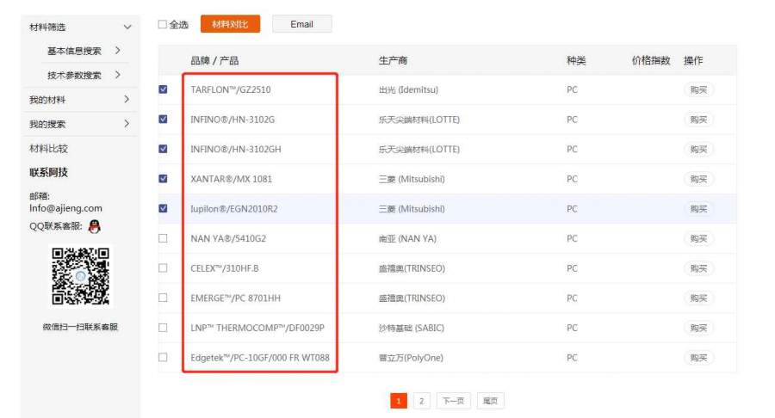775x418 pixels.
Task: Click the 生产商 column header
Action: 393,60
